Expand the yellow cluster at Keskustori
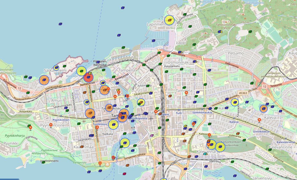 click(x=113, y=124)
